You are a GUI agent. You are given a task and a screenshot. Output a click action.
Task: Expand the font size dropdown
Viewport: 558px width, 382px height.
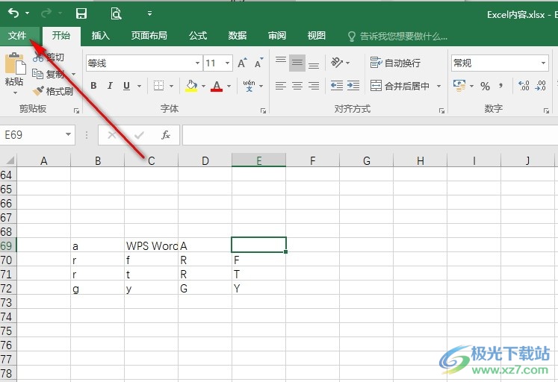229,64
